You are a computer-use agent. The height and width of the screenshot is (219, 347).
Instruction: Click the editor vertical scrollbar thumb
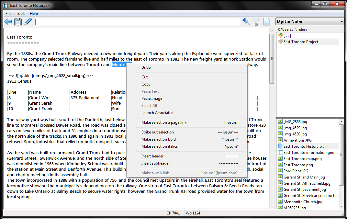(272, 58)
